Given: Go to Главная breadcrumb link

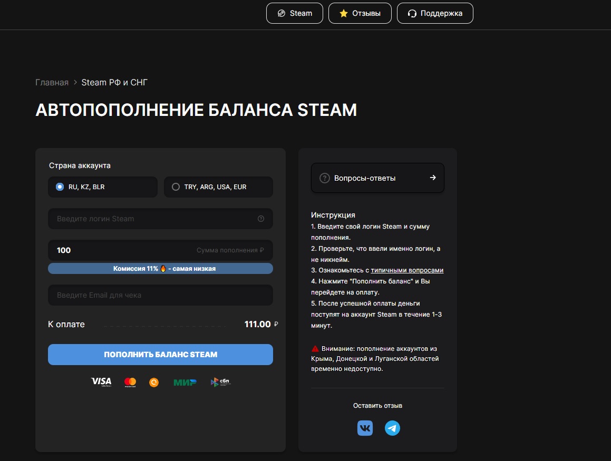Looking at the screenshot, I should 52,83.
